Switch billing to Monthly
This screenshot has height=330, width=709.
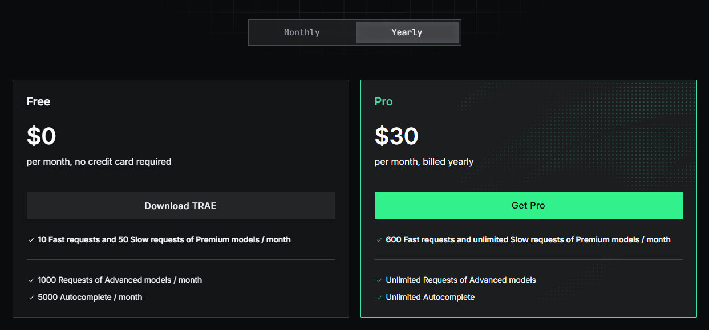(x=302, y=32)
